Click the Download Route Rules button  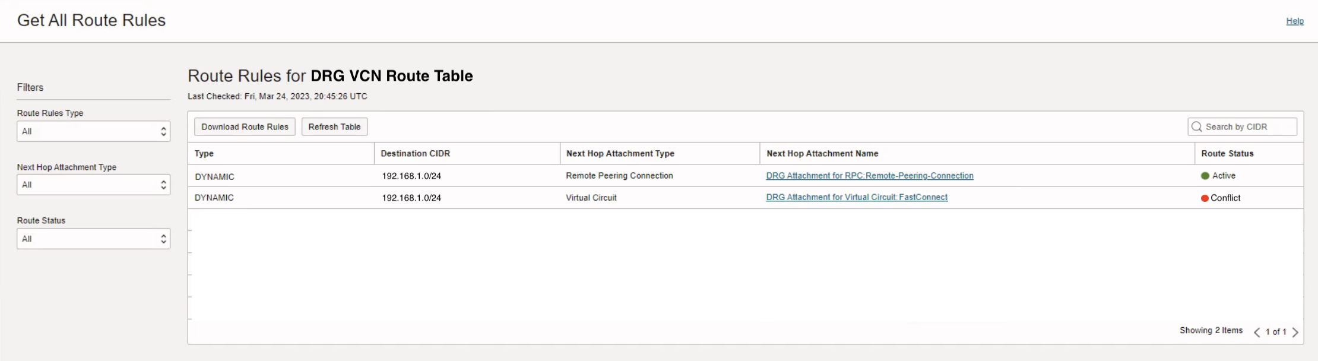click(245, 126)
